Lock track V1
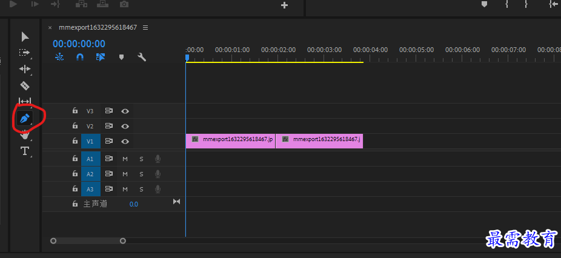The width and height of the screenshot is (561, 258). click(75, 141)
